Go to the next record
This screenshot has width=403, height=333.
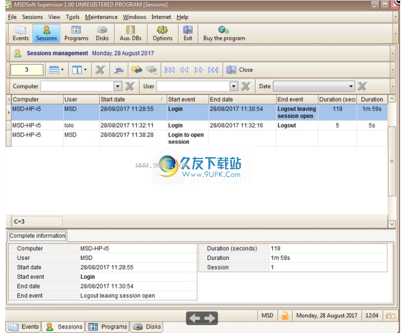click(x=199, y=70)
